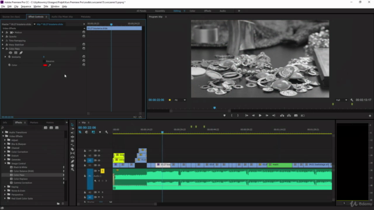This screenshot has height=210, width=374.
Task: Open timeline display settings wrench
Action: click(x=106, y=132)
